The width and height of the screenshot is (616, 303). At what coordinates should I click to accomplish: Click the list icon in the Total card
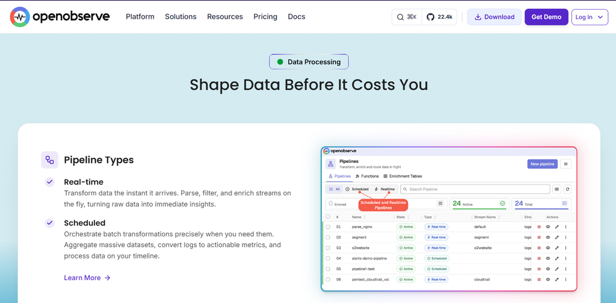(x=564, y=203)
